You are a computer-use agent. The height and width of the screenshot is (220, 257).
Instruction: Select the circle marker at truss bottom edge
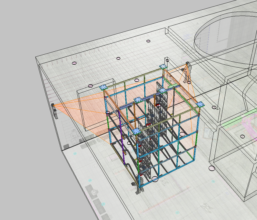click(155, 179)
